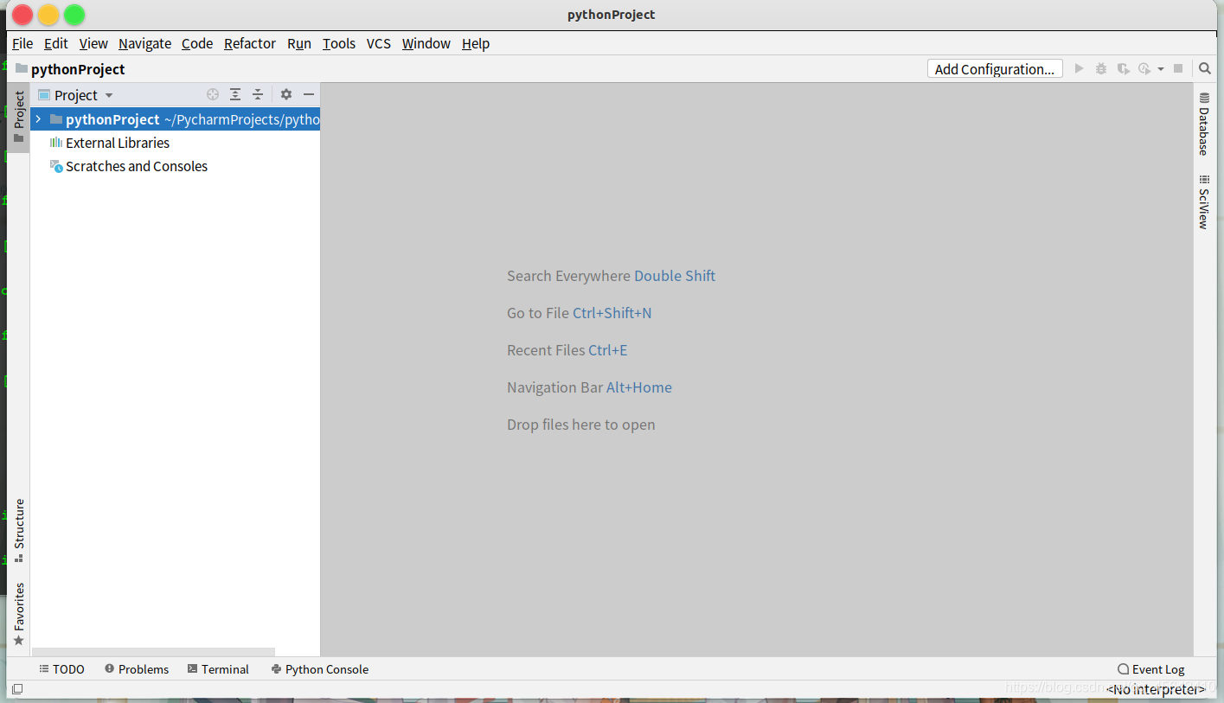
Task: Open Project panel gear settings
Action: 286,94
